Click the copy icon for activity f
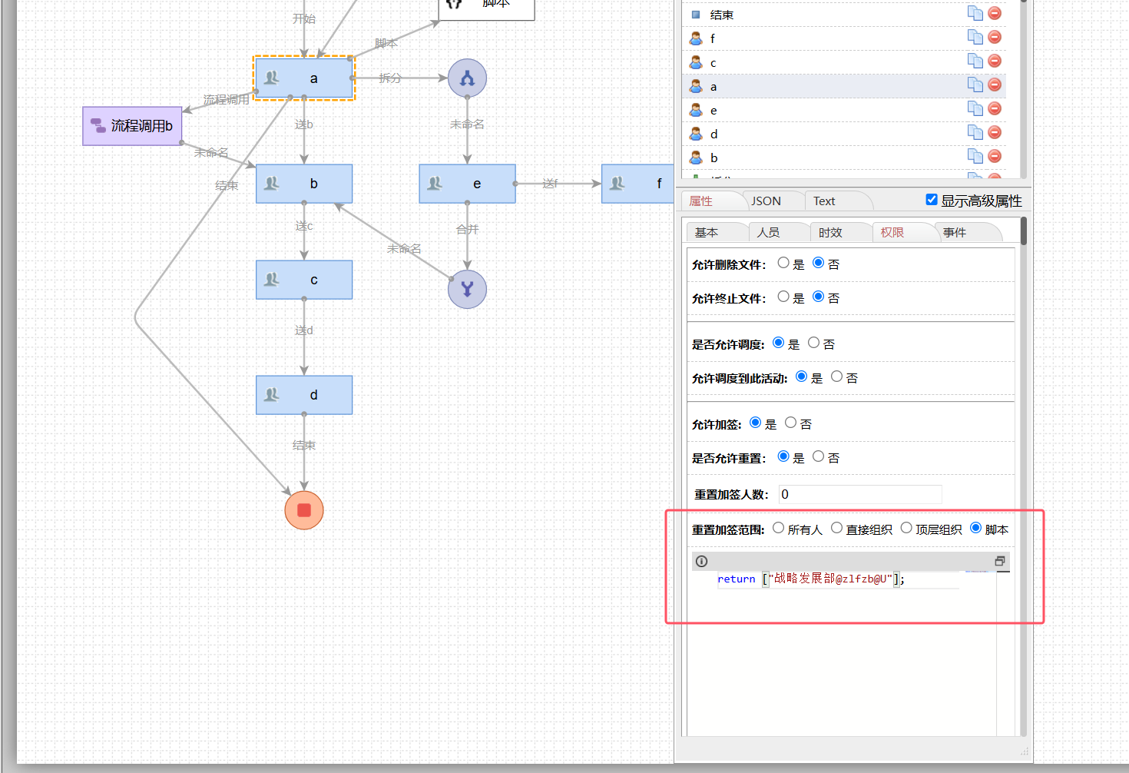Viewport: 1129px width, 773px height. click(975, 37)
